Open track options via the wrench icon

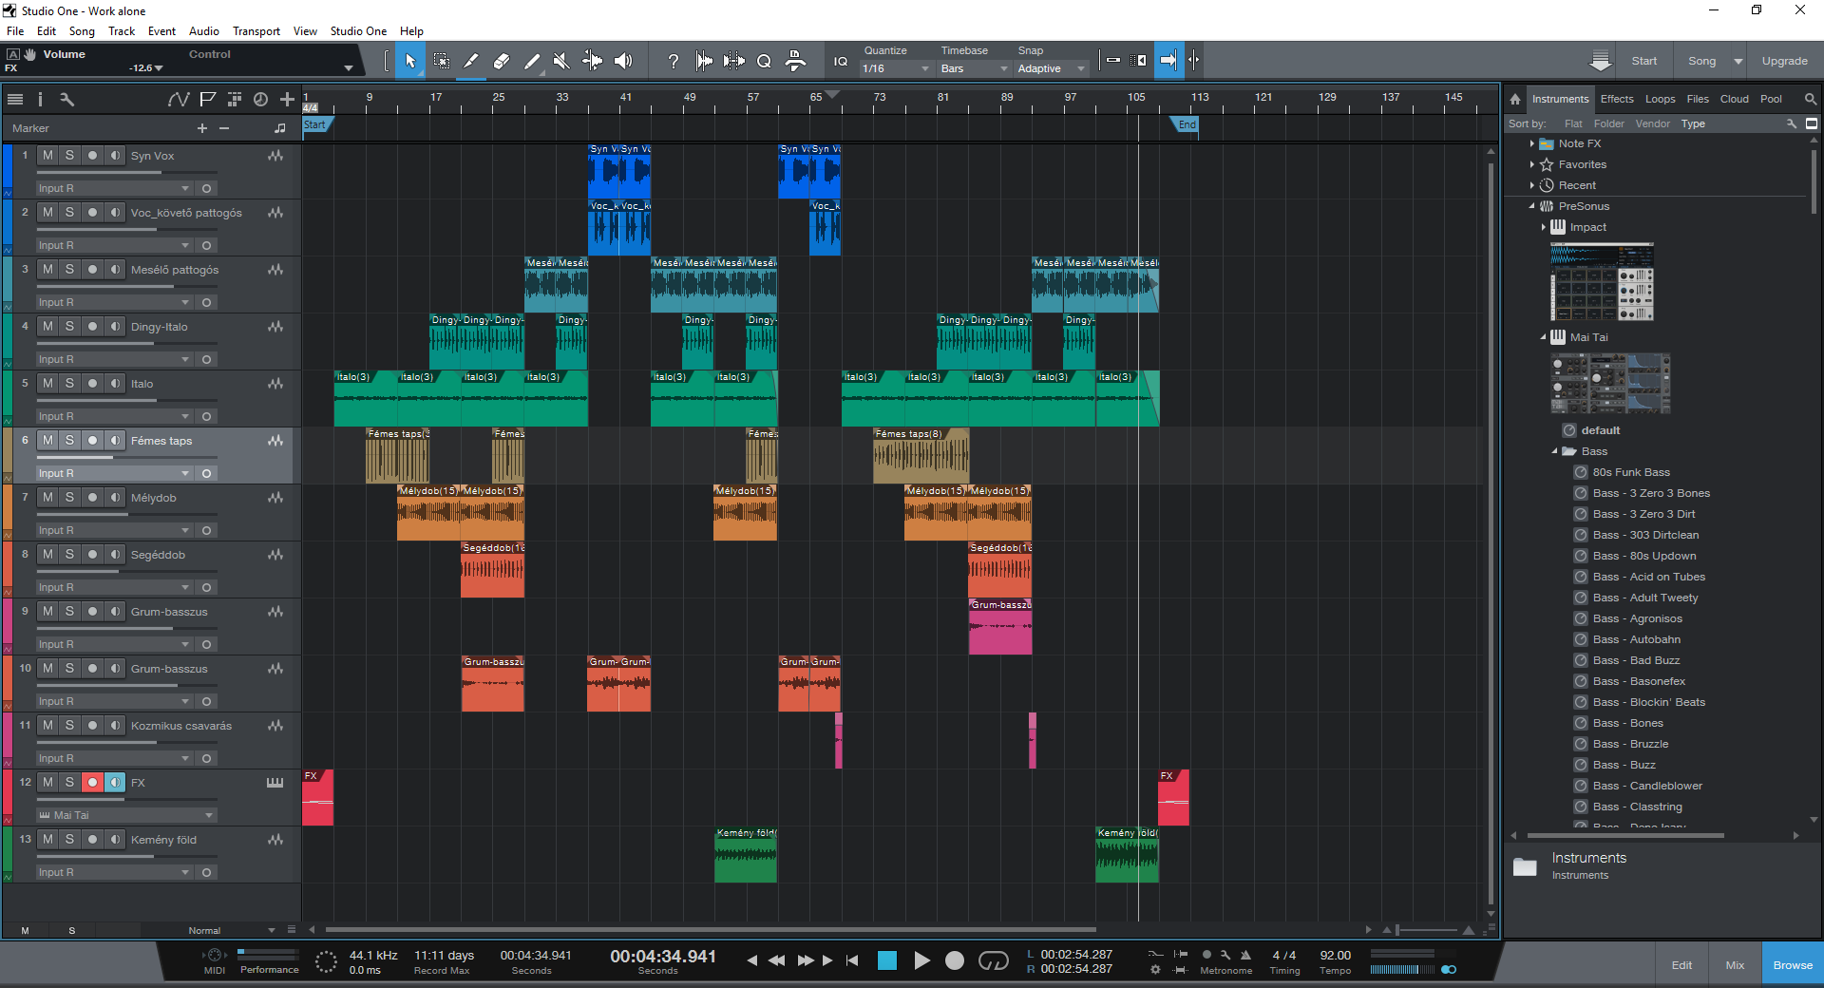[x=66, y=99]
